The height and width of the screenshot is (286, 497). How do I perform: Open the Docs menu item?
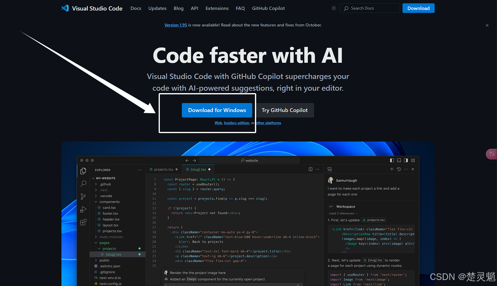[136, 8]
